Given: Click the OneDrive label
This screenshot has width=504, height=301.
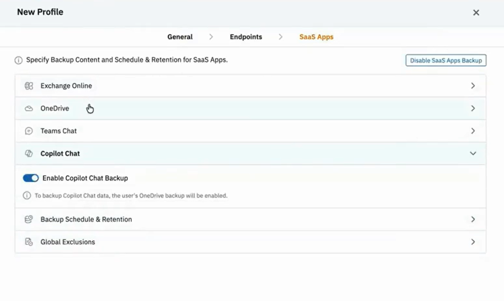Looking at the screenshot, I should tap(55, 108).
